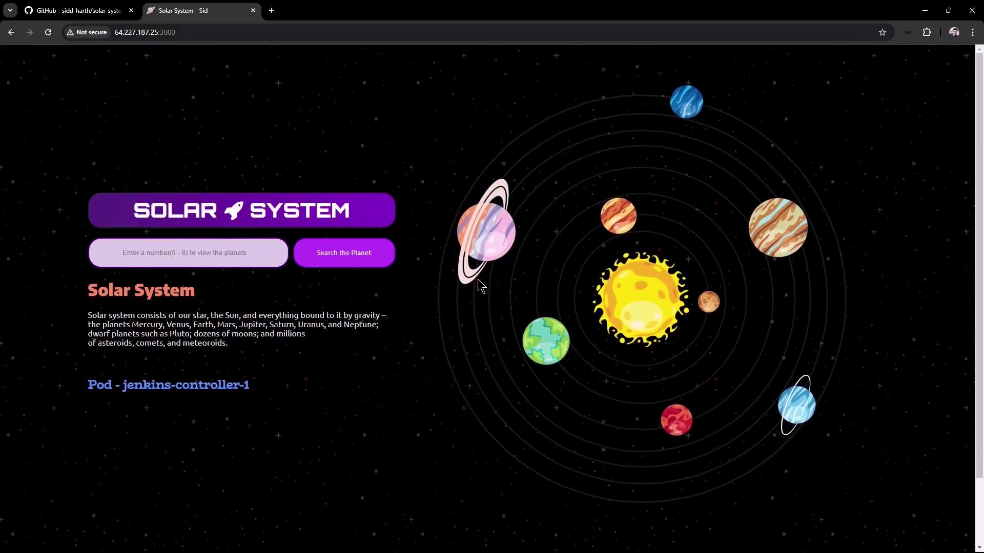Focus the planet number input field
Viewport: 984px width, 553px height.
point(189,252)
